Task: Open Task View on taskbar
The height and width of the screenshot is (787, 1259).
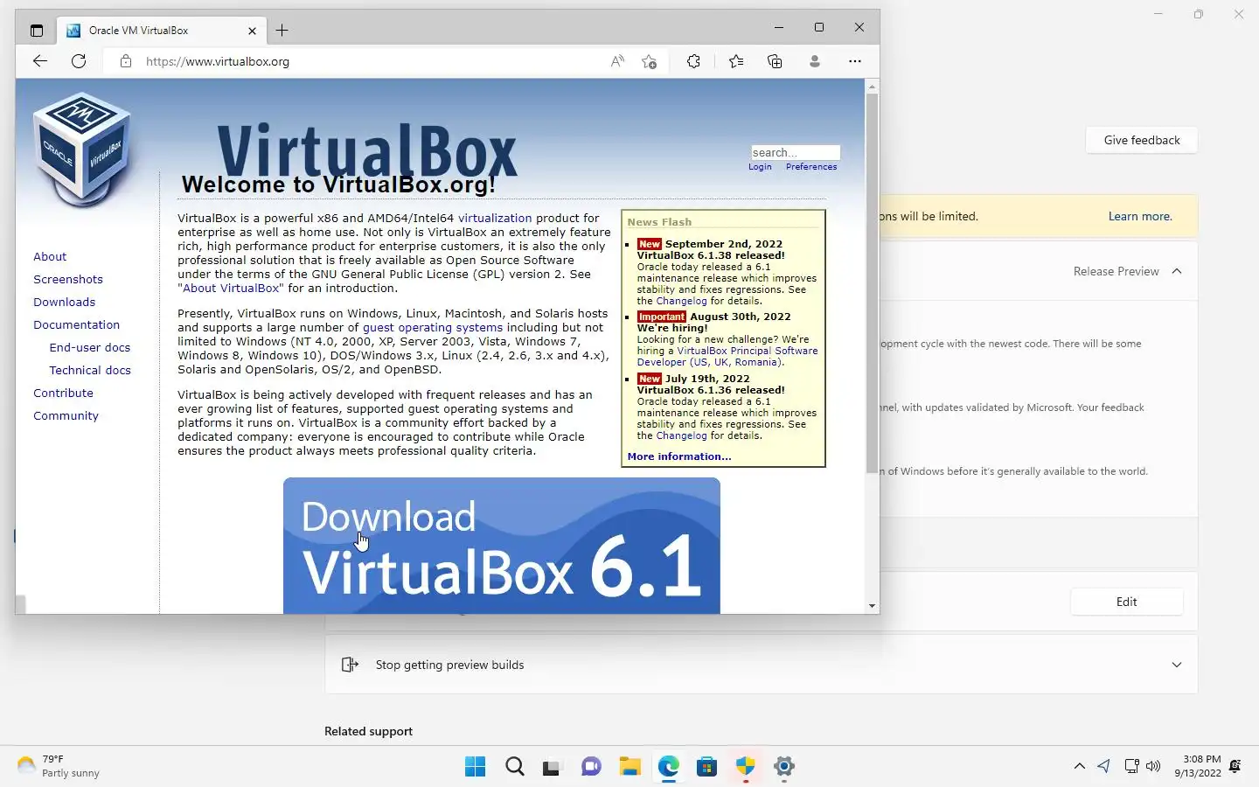Action: tap(551, 767)
